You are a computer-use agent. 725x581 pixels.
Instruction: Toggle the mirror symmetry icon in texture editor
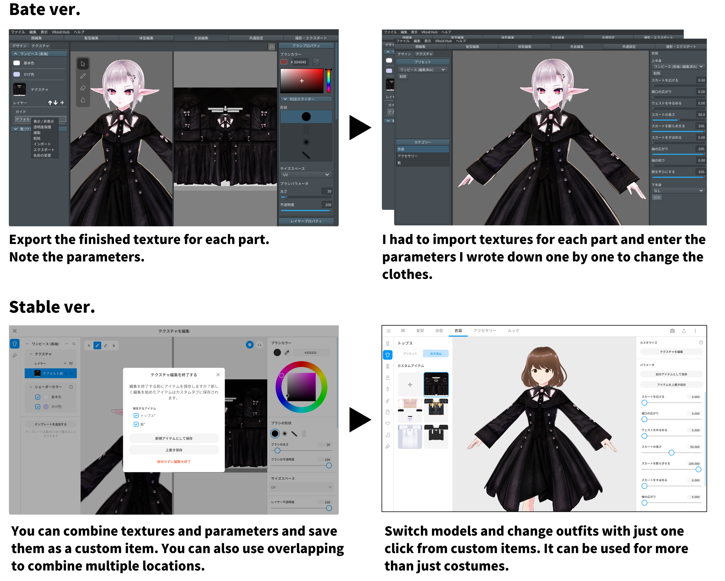[x=260, y=345]
